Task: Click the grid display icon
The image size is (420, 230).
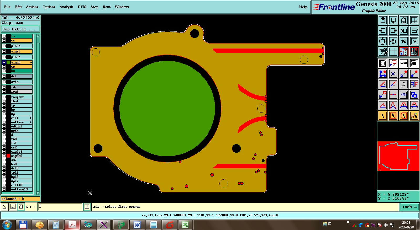Action: click(x=393, y=52)
